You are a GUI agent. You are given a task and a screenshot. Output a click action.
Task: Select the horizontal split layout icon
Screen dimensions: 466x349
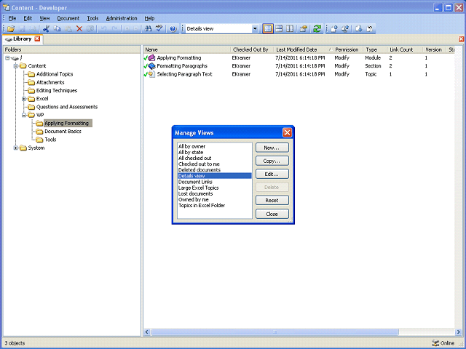tap(279, 29)
